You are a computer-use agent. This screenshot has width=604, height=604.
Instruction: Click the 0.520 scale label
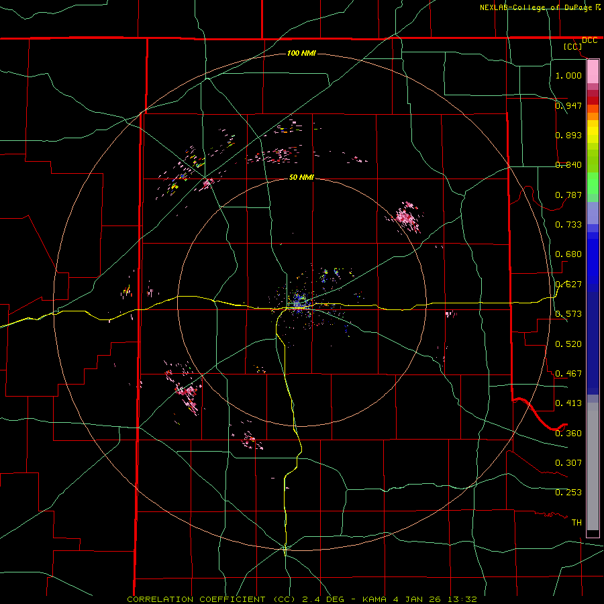568,344
